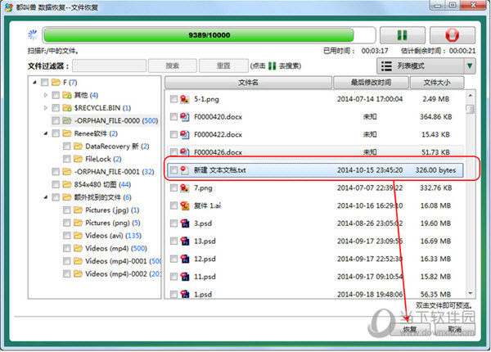491x352 pixels.
Task: Click the 恢复 recover button
Action: coord(410,329)
